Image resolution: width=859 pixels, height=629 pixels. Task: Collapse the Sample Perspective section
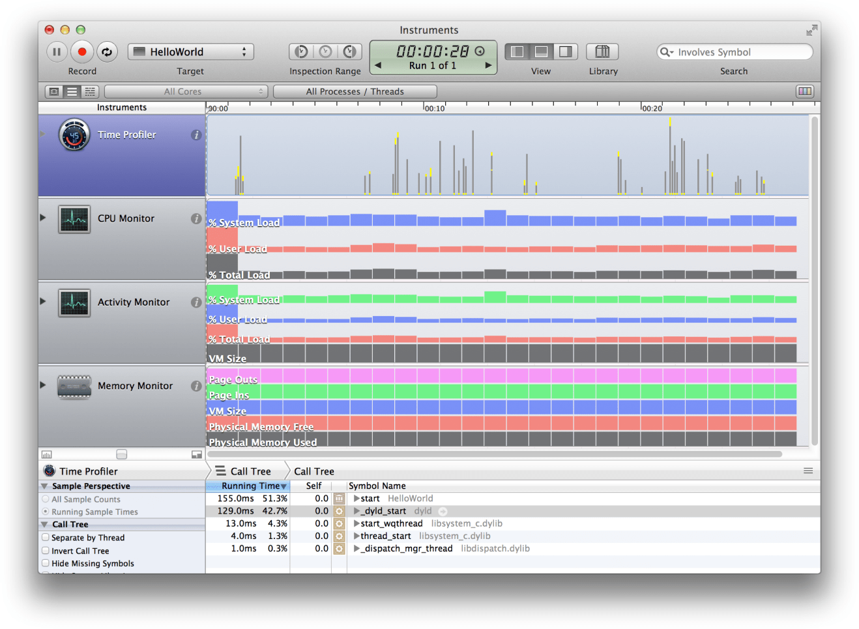point(44,486)
